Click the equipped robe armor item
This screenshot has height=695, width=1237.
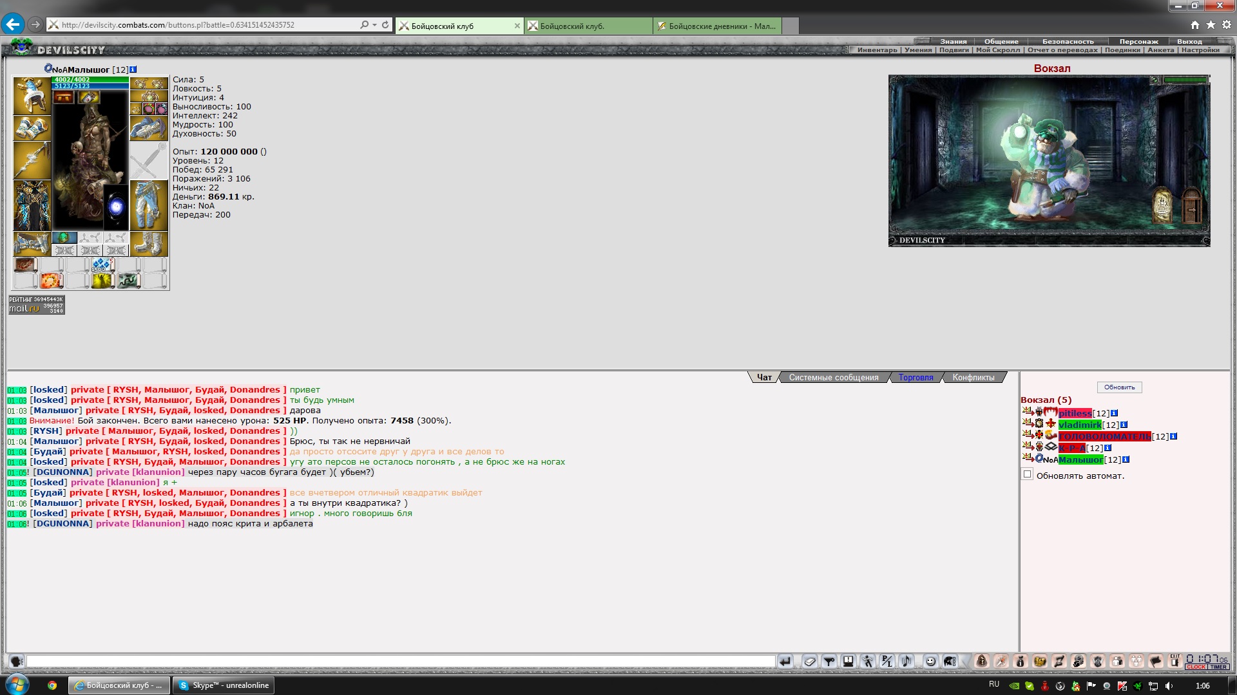click(32, 205)
